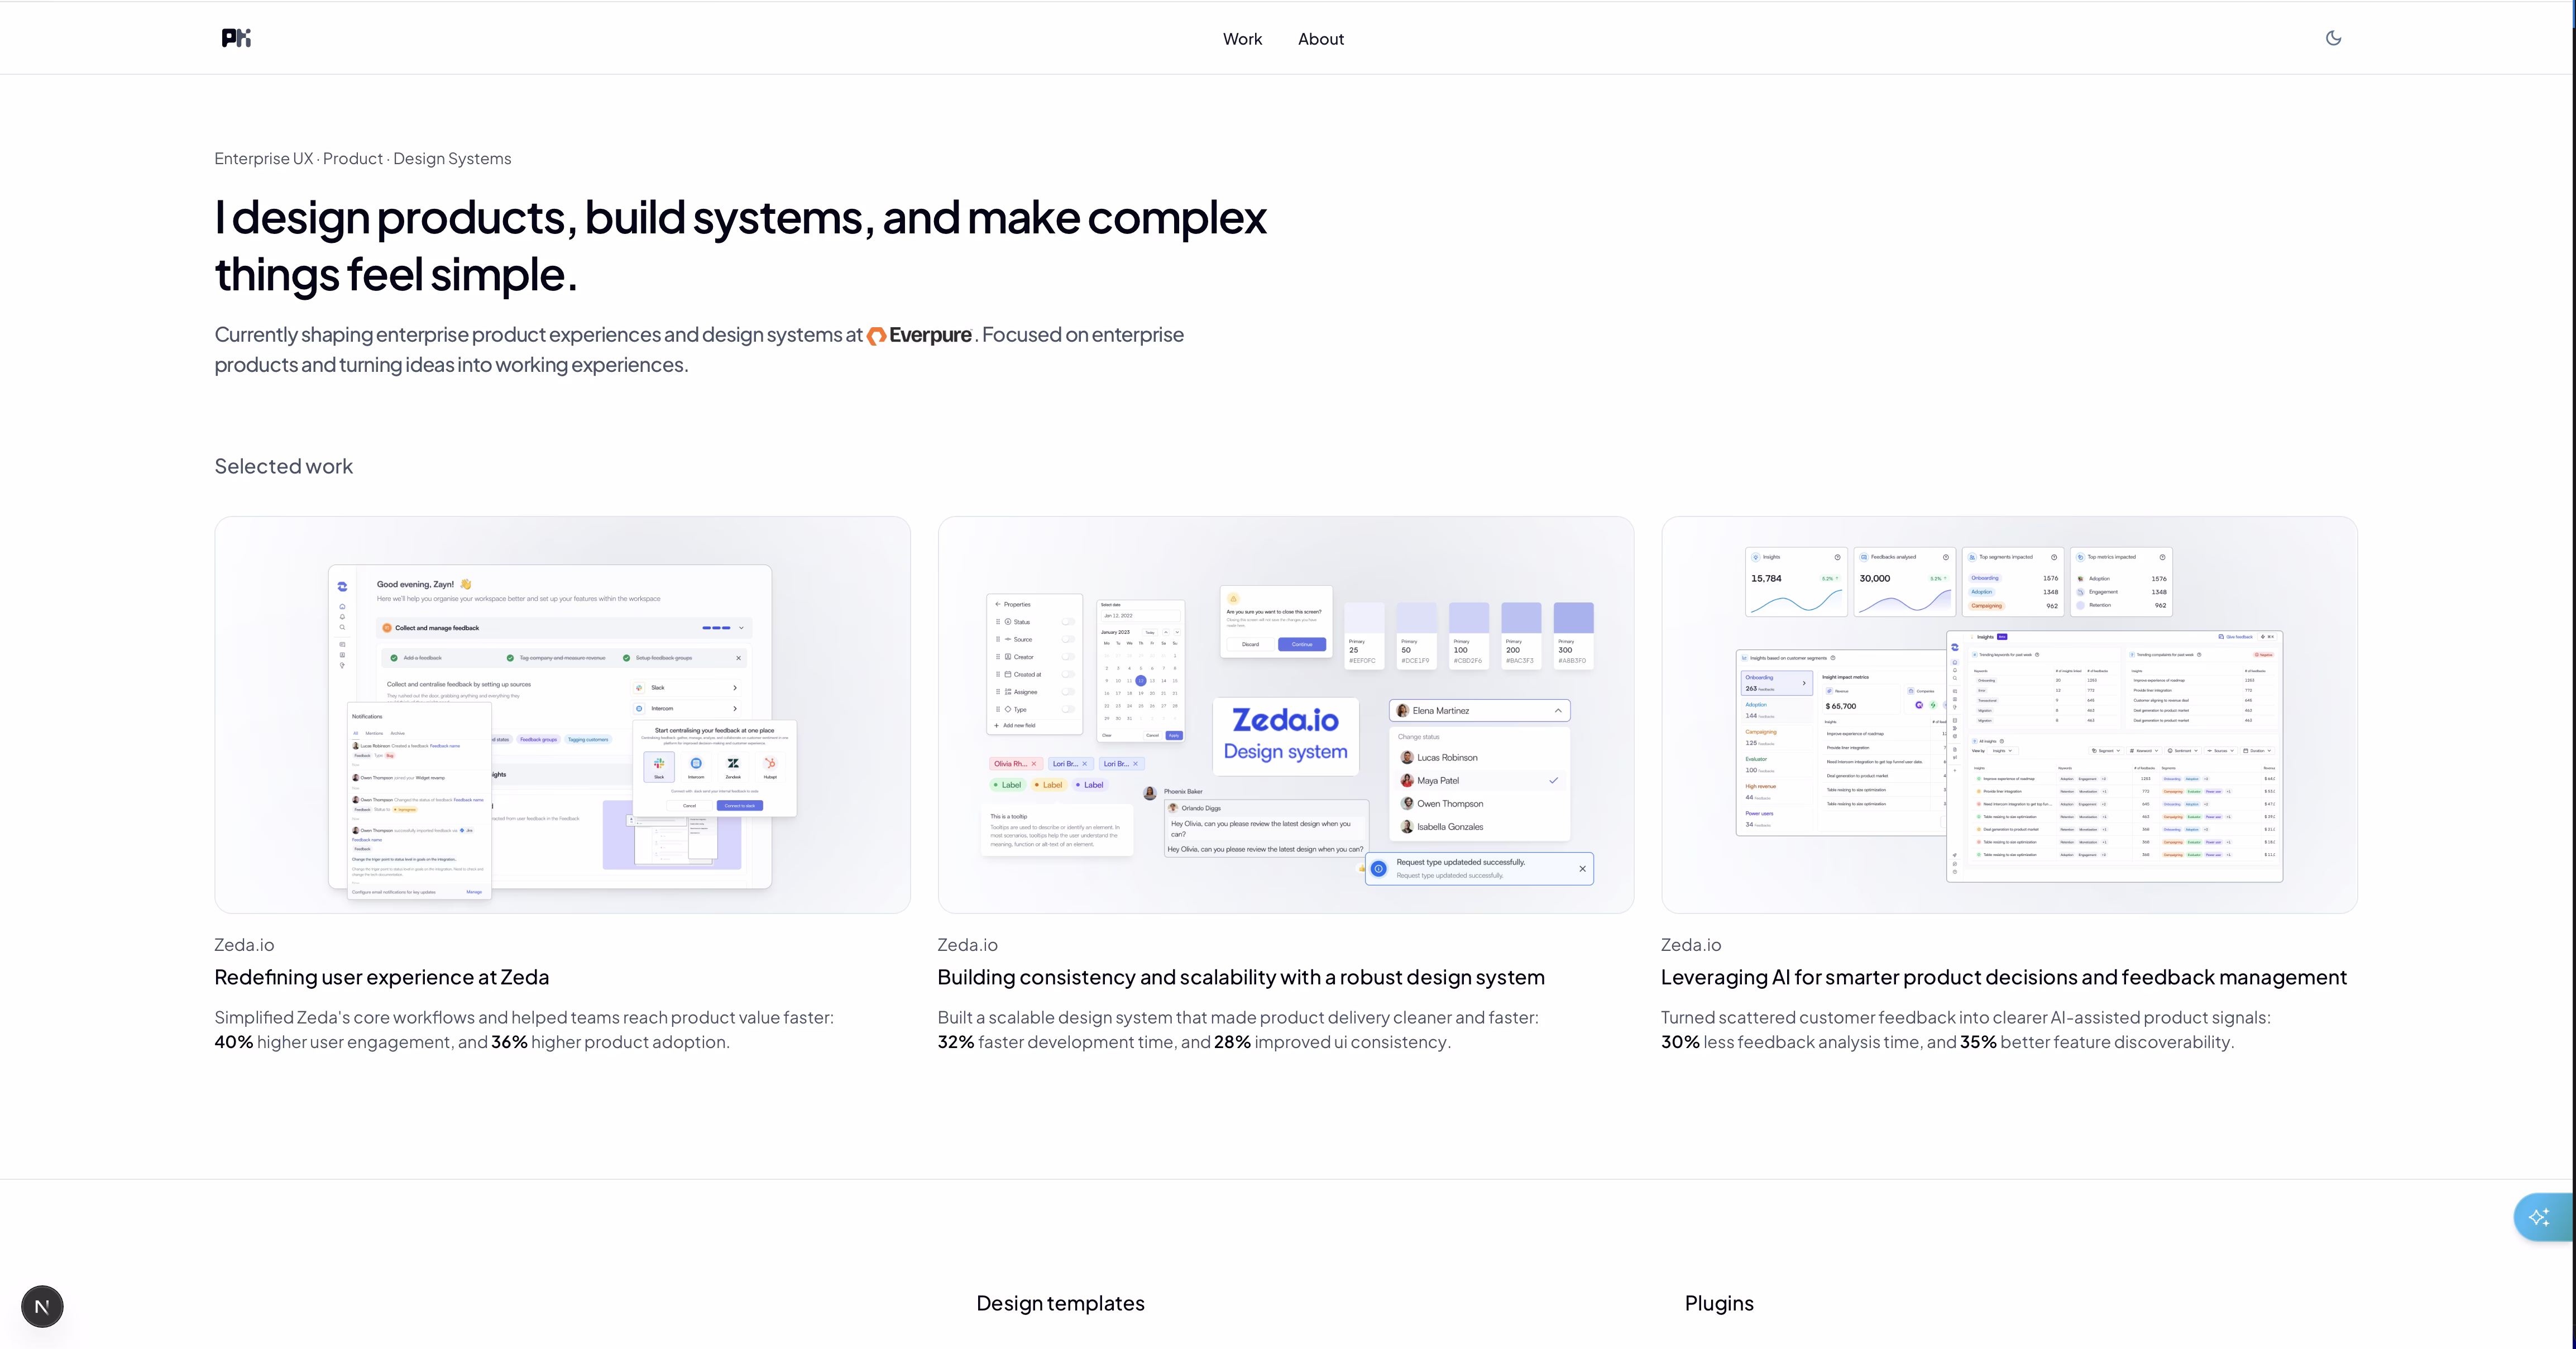Click the "28%" improved ui consistency figure
Viewport: 2576px width, 1349px height.
pyautogui.click(x=1232, y=1042)
